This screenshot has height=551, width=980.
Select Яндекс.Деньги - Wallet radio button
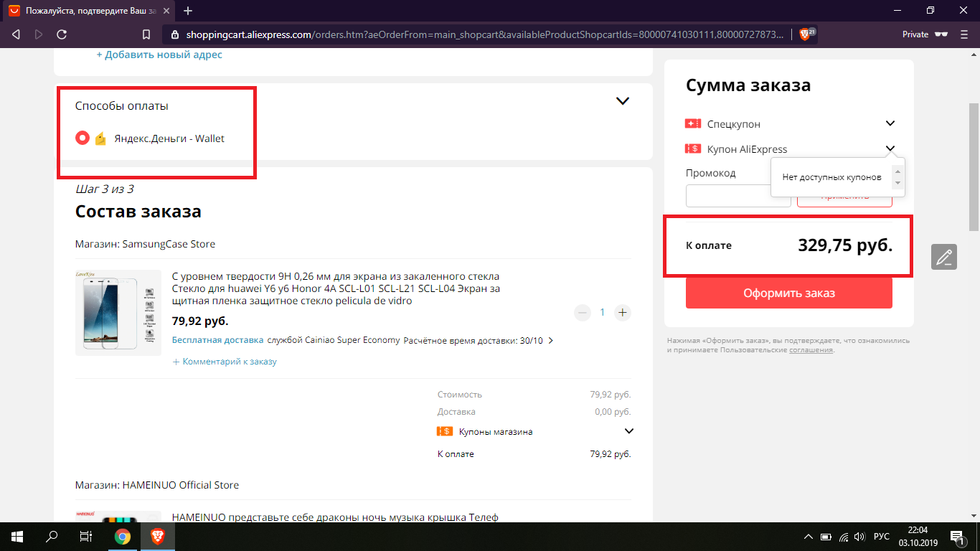click(x=83, y=138)
